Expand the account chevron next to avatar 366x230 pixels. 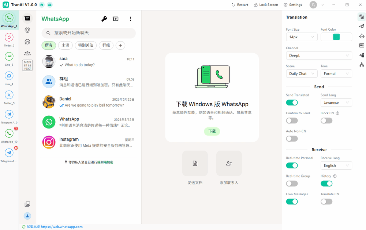pyautogui.click(x=322, y=5)
